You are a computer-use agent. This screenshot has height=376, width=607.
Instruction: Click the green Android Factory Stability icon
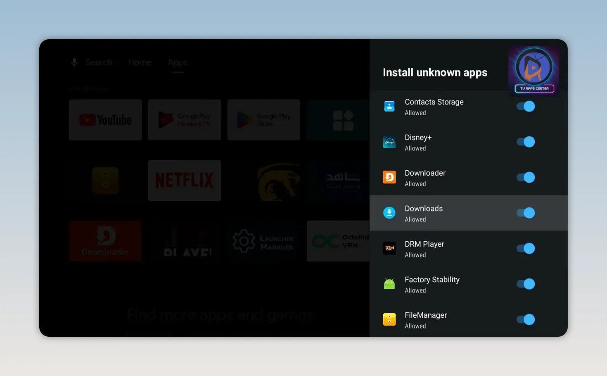click(389, 284)
